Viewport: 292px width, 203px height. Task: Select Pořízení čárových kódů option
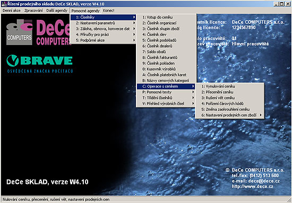(229, 104)
